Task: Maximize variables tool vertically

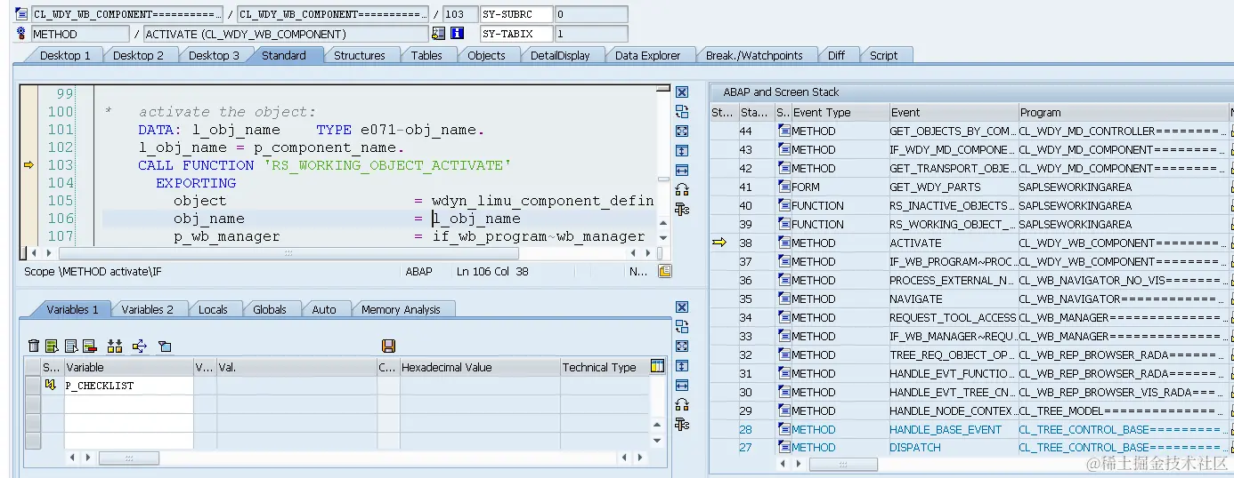Action: [x=682, y=366]
